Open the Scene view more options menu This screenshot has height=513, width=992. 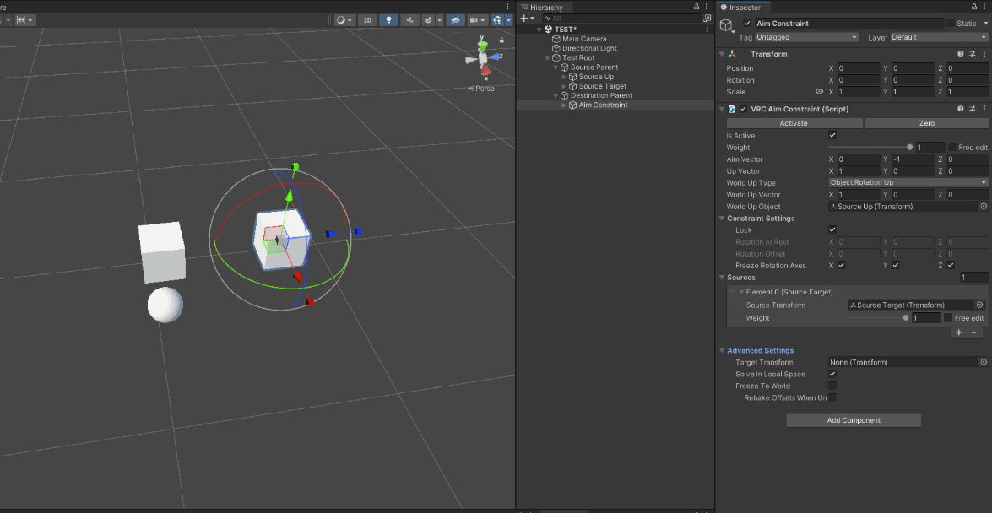tap(507, 6)
